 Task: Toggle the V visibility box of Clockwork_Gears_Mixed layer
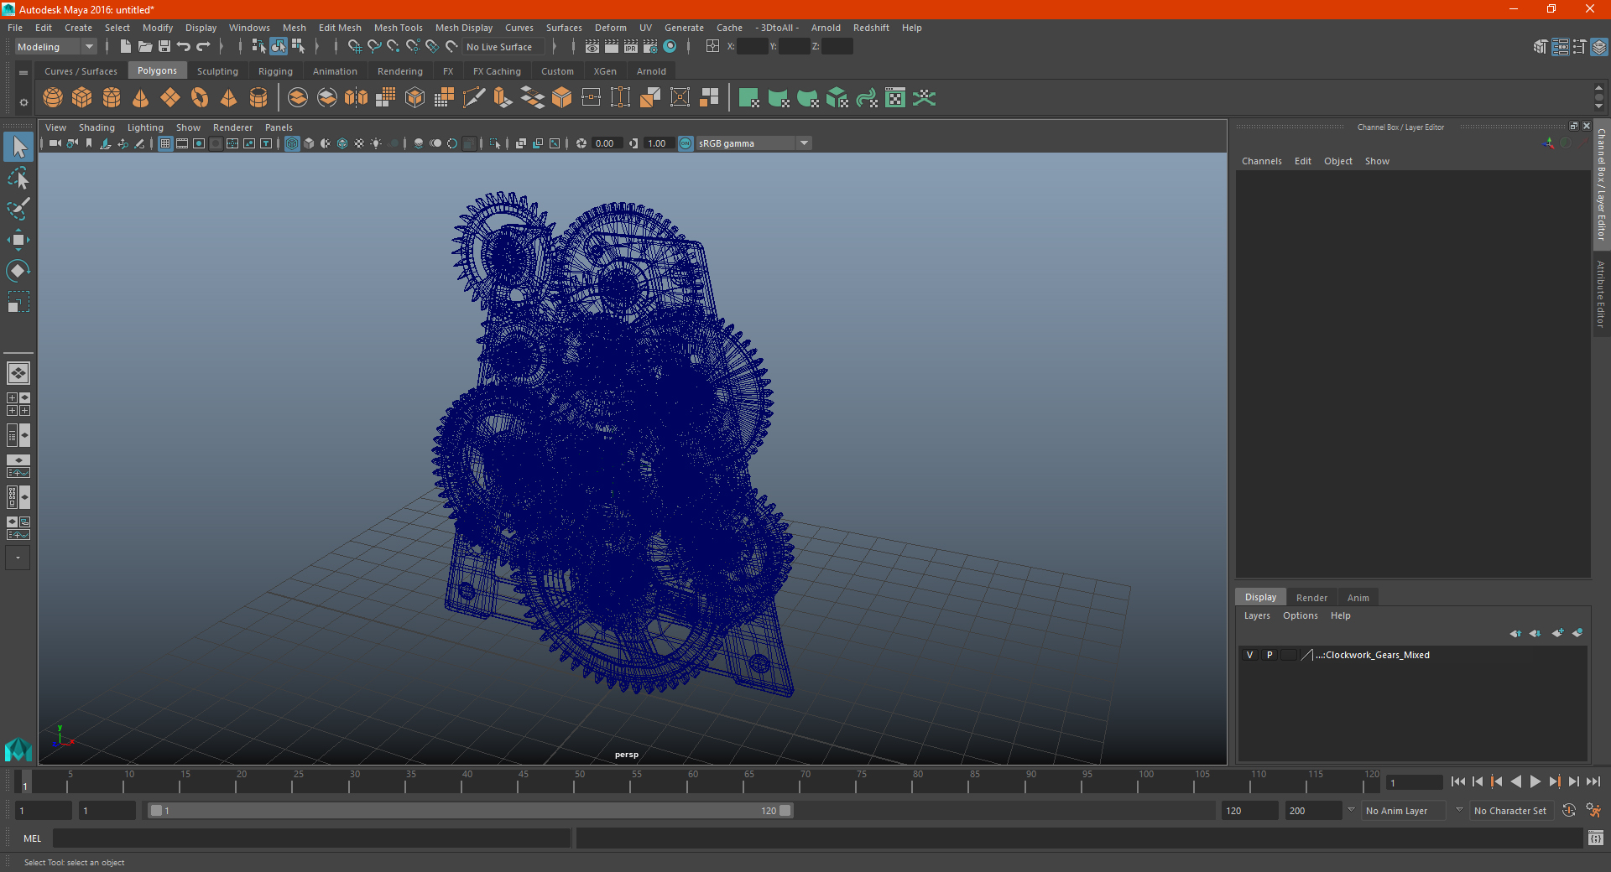pos(1250,655)
